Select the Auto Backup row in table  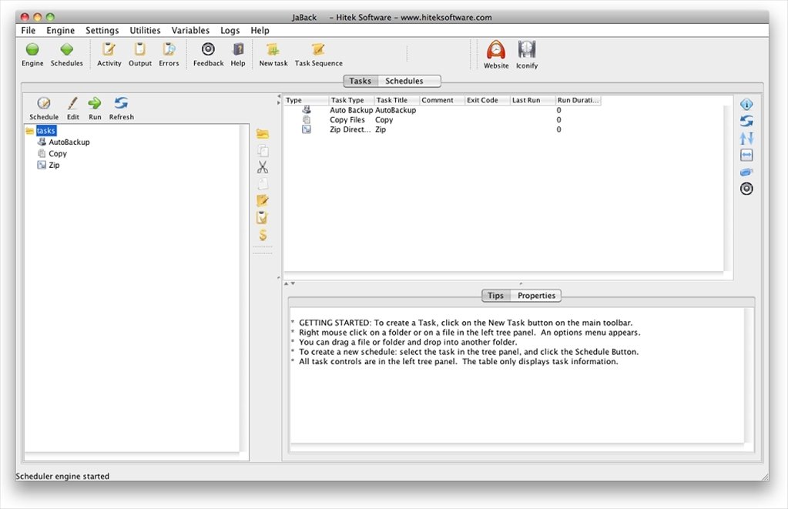click(x=442, y=110)
